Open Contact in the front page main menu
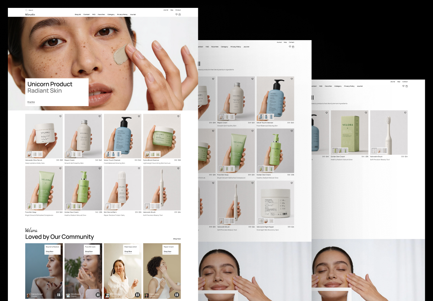The image size is (433, 301). point(86,14)
